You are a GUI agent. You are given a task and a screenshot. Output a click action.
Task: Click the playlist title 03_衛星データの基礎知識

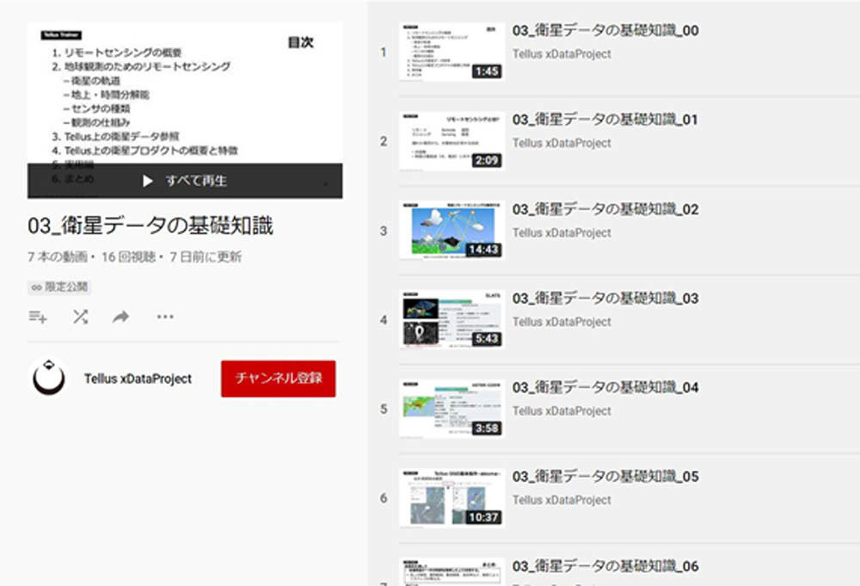(150, 225)
